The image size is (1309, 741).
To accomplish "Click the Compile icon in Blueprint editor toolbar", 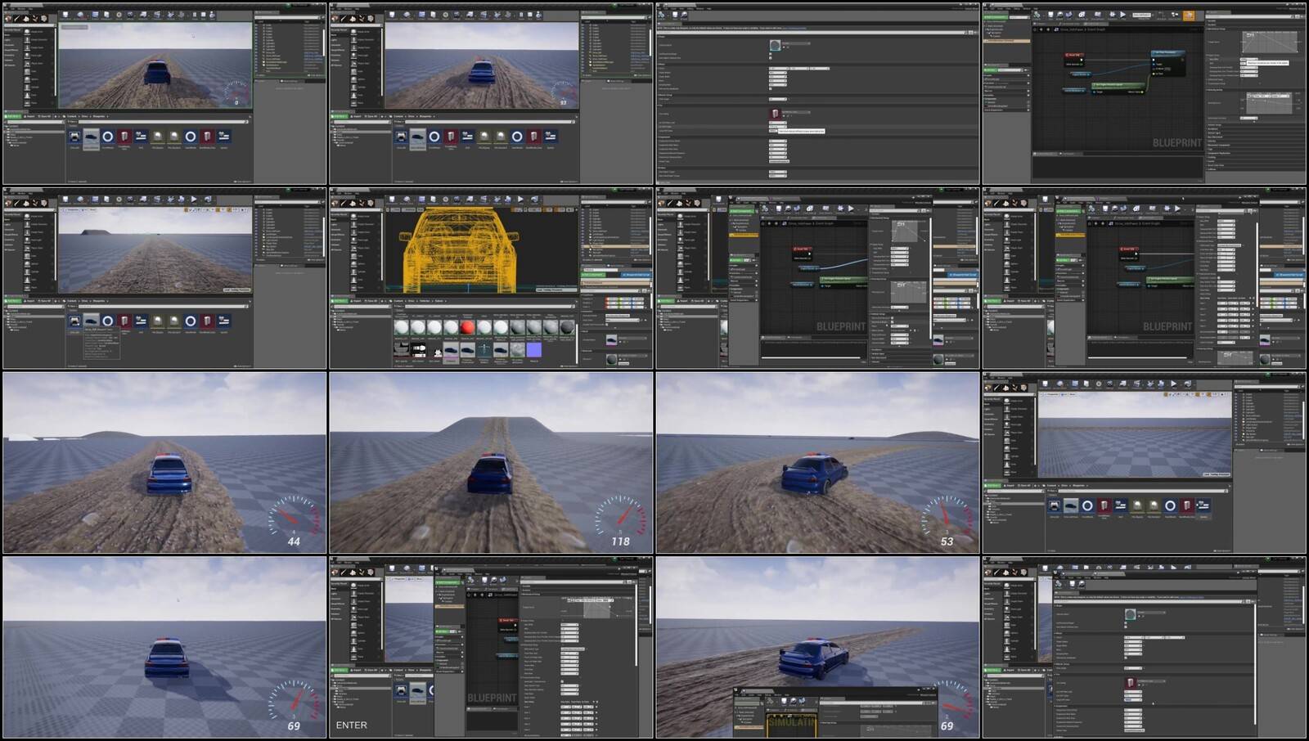I will [1037, 15].
